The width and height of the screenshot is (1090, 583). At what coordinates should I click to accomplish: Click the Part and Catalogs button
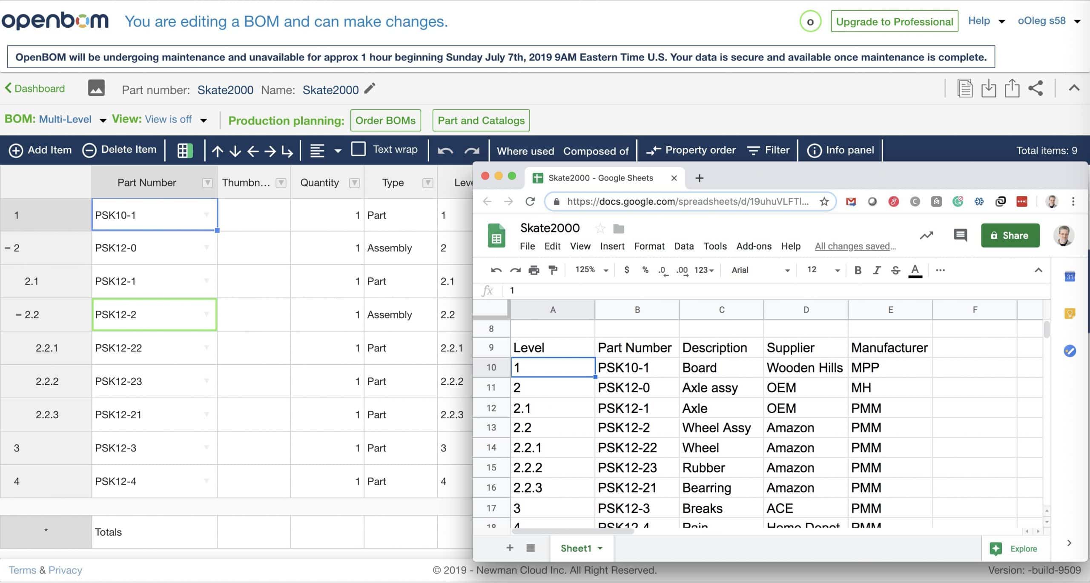click(x=481, y=120)
